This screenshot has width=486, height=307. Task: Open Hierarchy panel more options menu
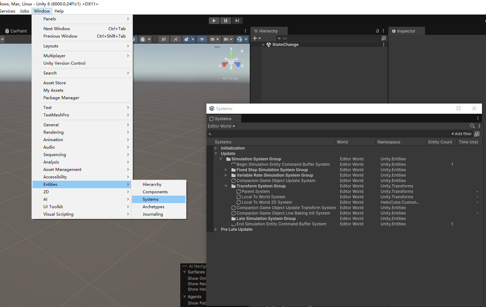pyautogui.click(x=383, y=31)
